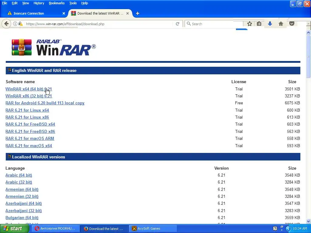The image size is (311, 233).
Task: Open the View menu
Action: [26, 3]
